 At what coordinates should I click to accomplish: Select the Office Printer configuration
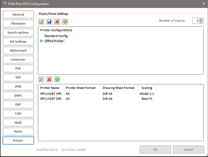(54, 41)
